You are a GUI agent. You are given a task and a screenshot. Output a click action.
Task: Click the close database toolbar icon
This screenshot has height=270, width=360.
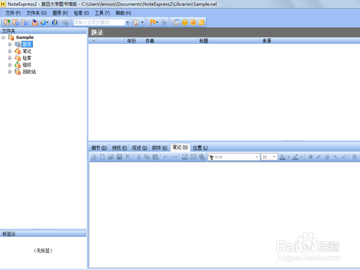point(24,22)
